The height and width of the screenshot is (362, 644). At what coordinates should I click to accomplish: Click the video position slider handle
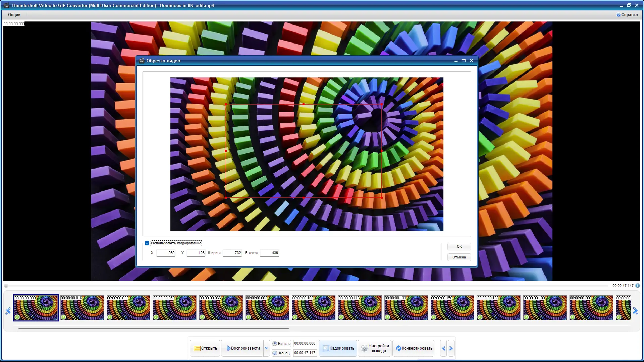click(x=6, y=286)
